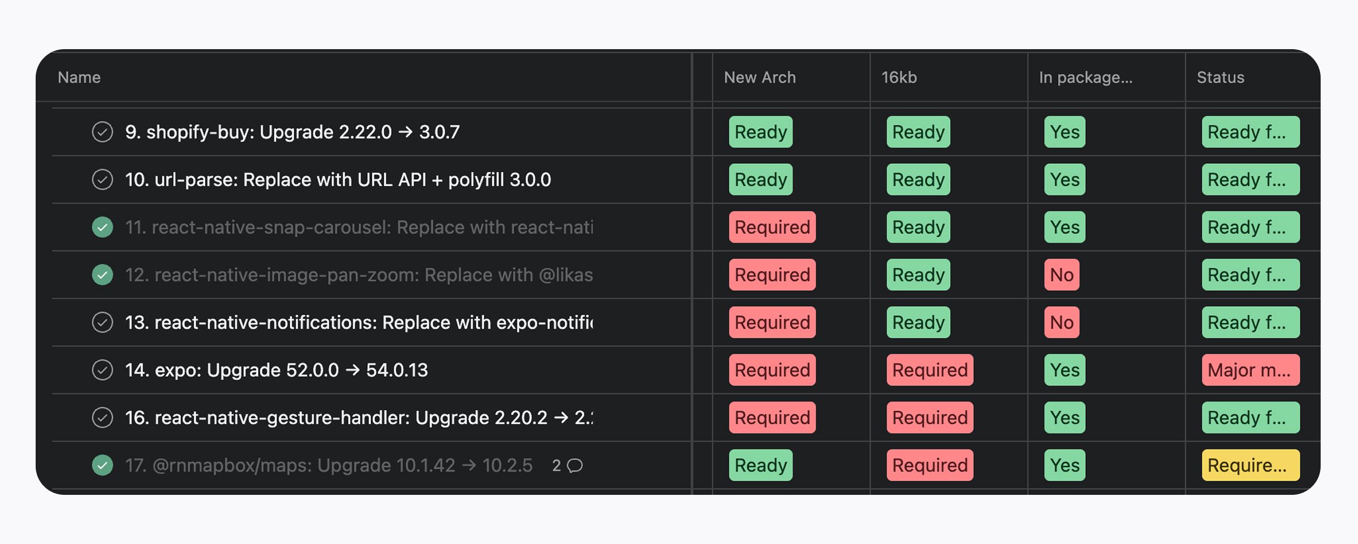Click the New Arch column header
The height and width of the screenshot is (544, 1358).
click(x=760, y=77)
